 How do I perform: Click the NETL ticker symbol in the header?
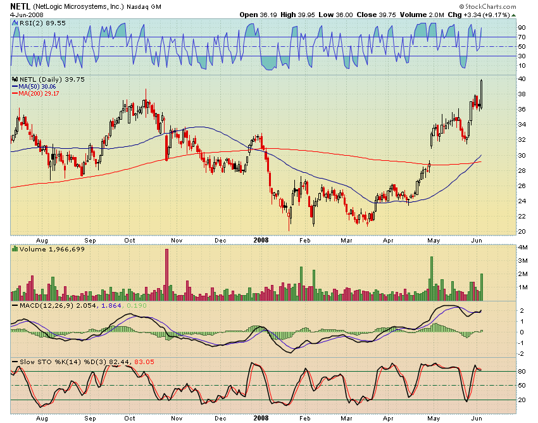point(20,6)
